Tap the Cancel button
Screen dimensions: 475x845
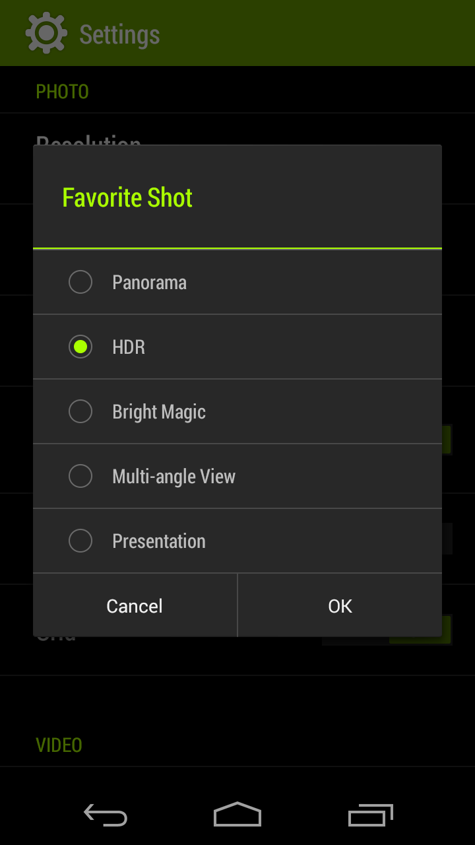click(x=135, y=606)
